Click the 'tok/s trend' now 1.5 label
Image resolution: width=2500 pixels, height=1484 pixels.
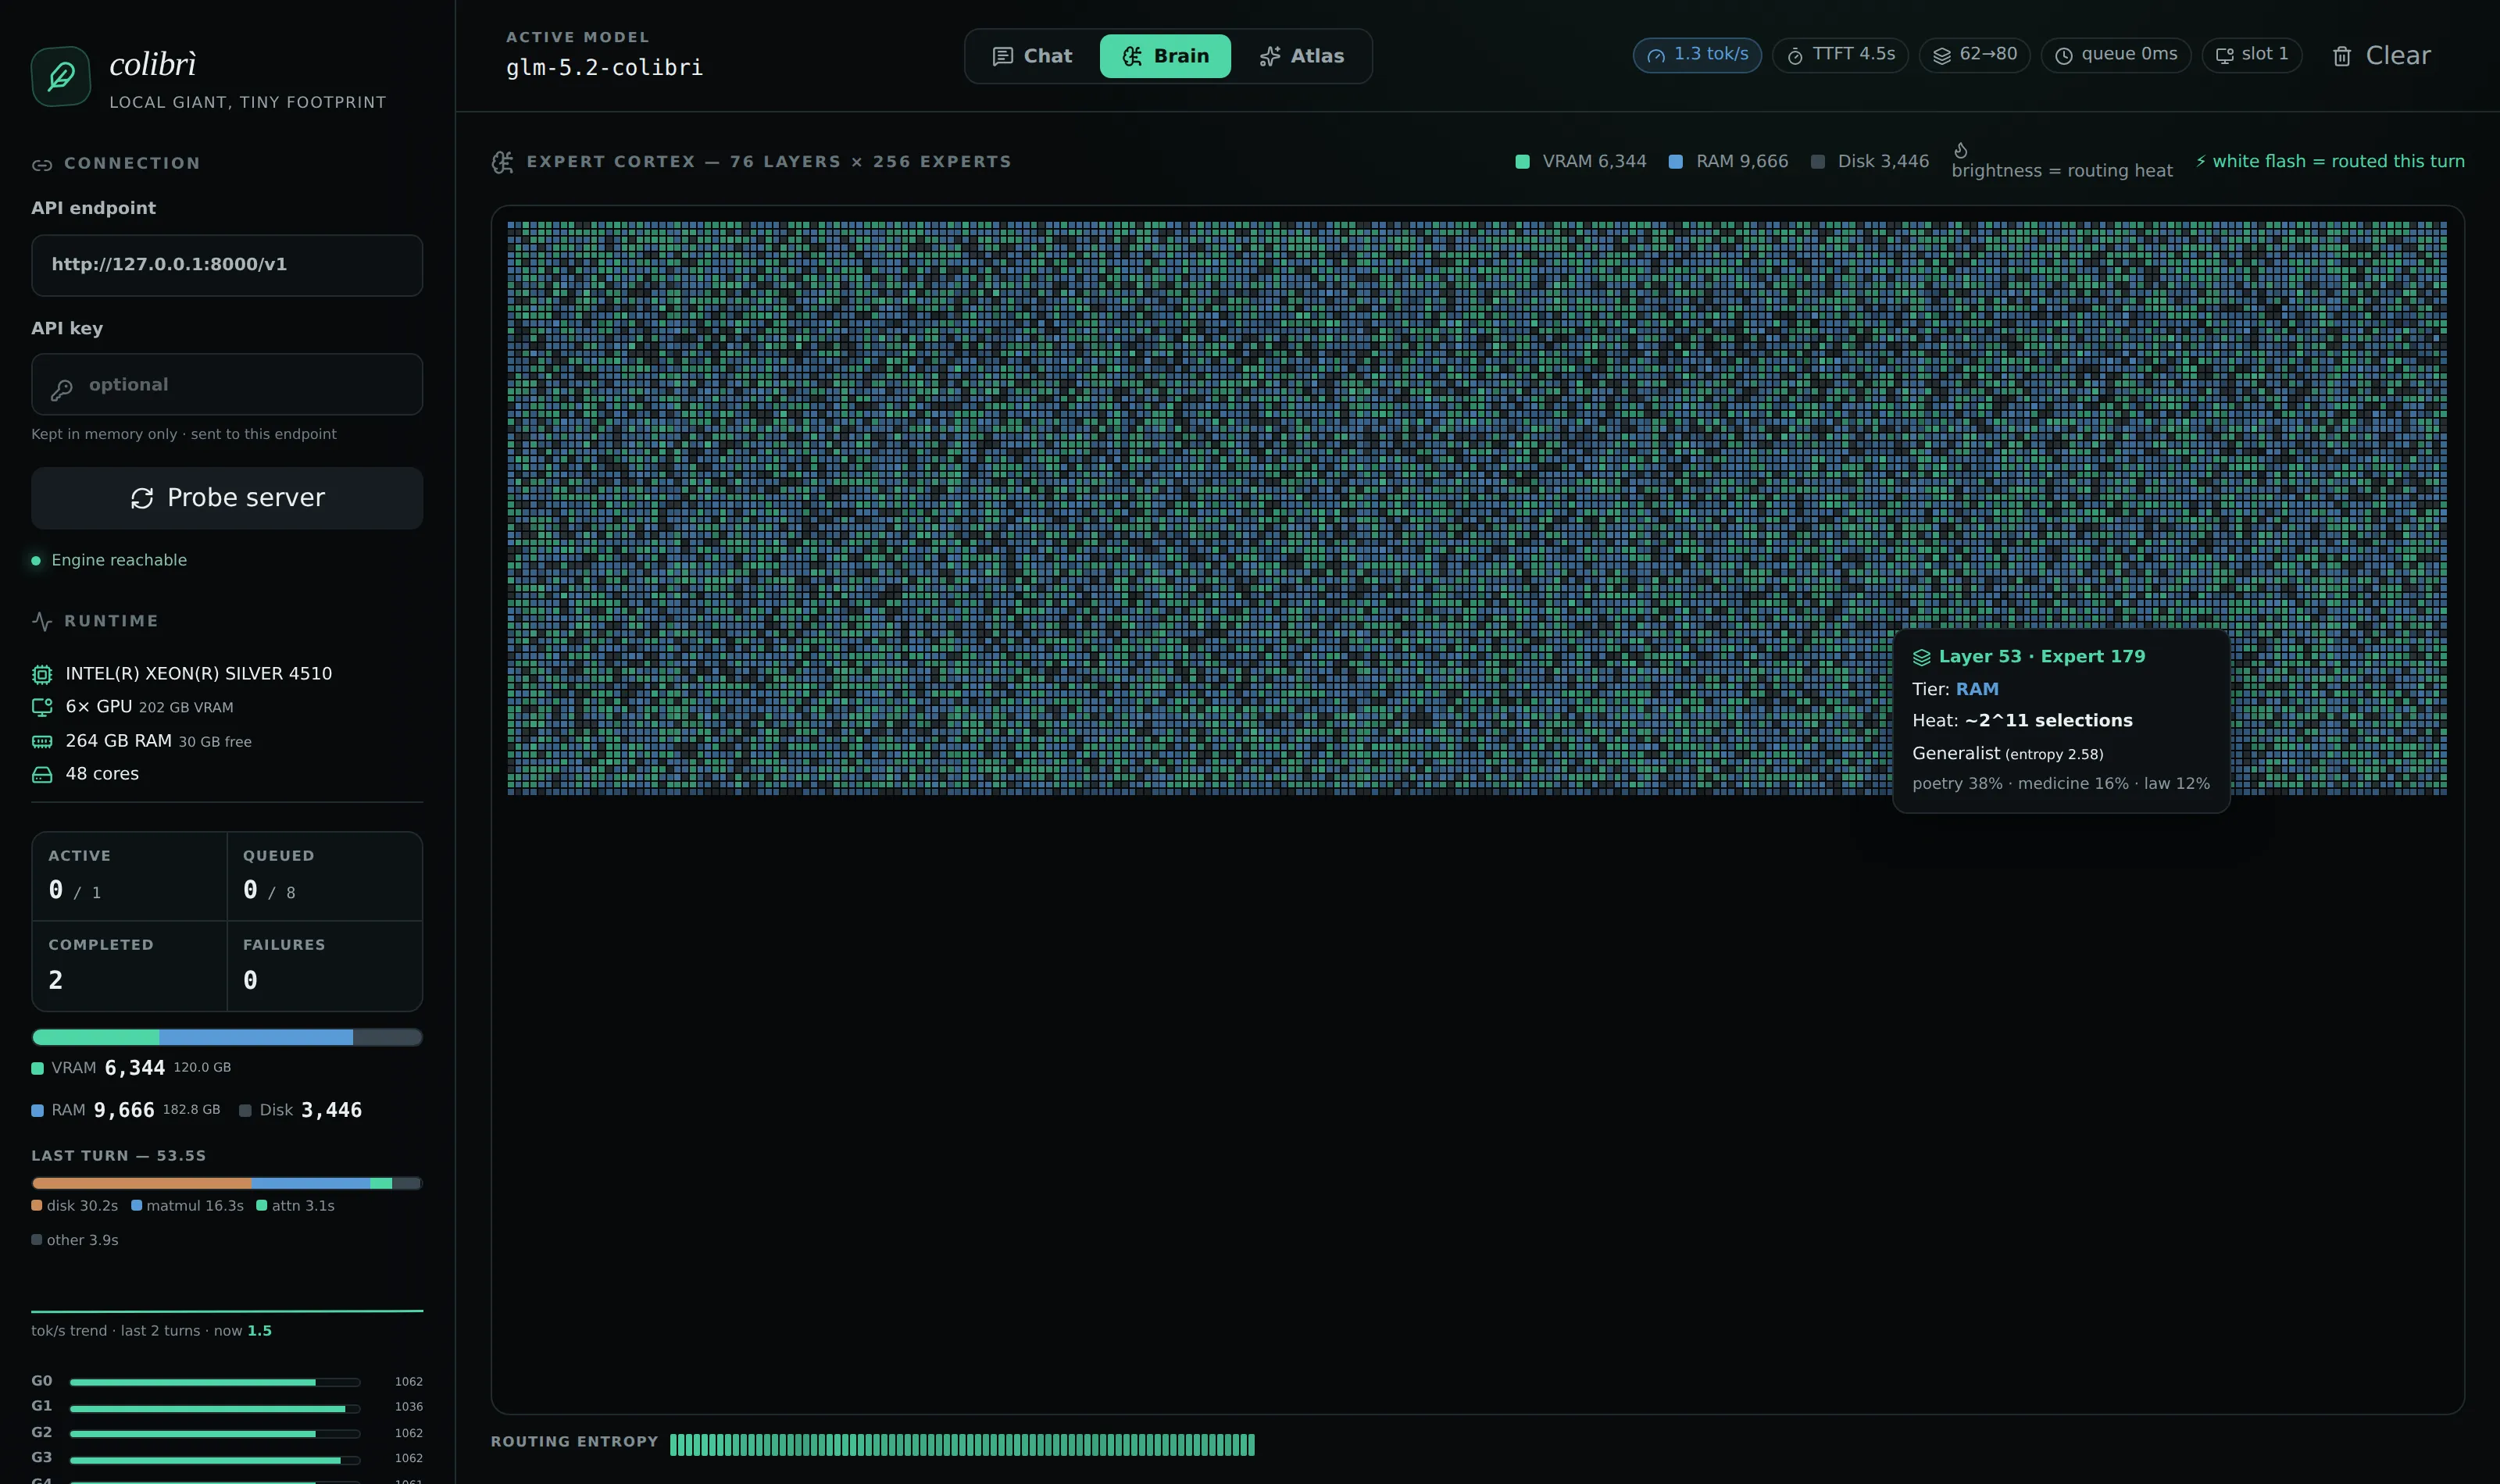(x=151, y=1331)
